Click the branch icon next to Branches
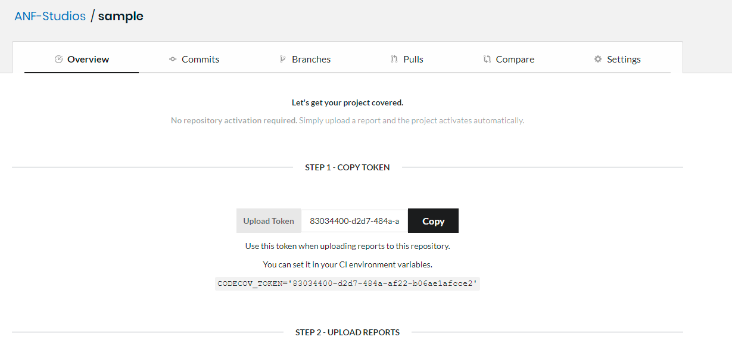This screenshot has height=349, width=732. (x=282, y=59)
